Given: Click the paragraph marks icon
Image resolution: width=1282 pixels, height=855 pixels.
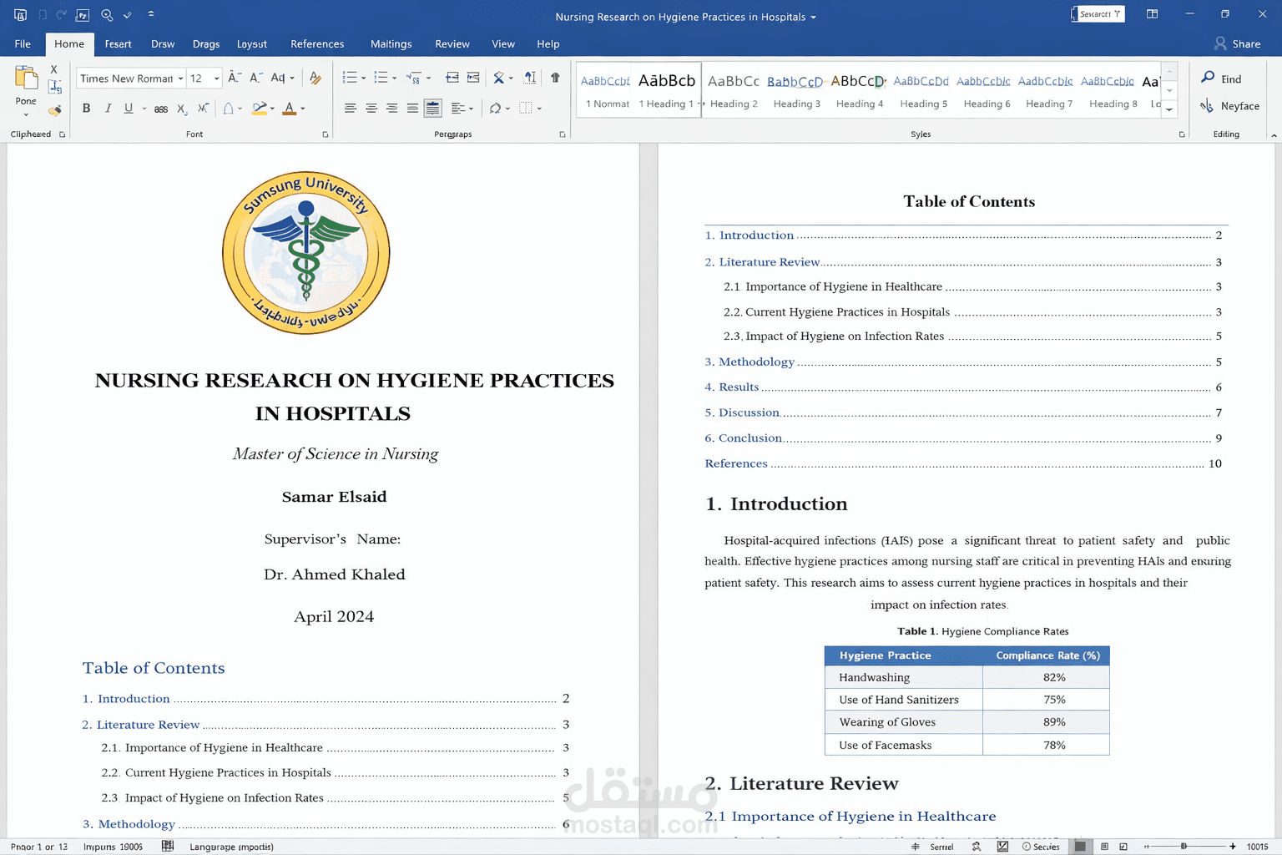Looking at the screenshot, I should 555,78.
